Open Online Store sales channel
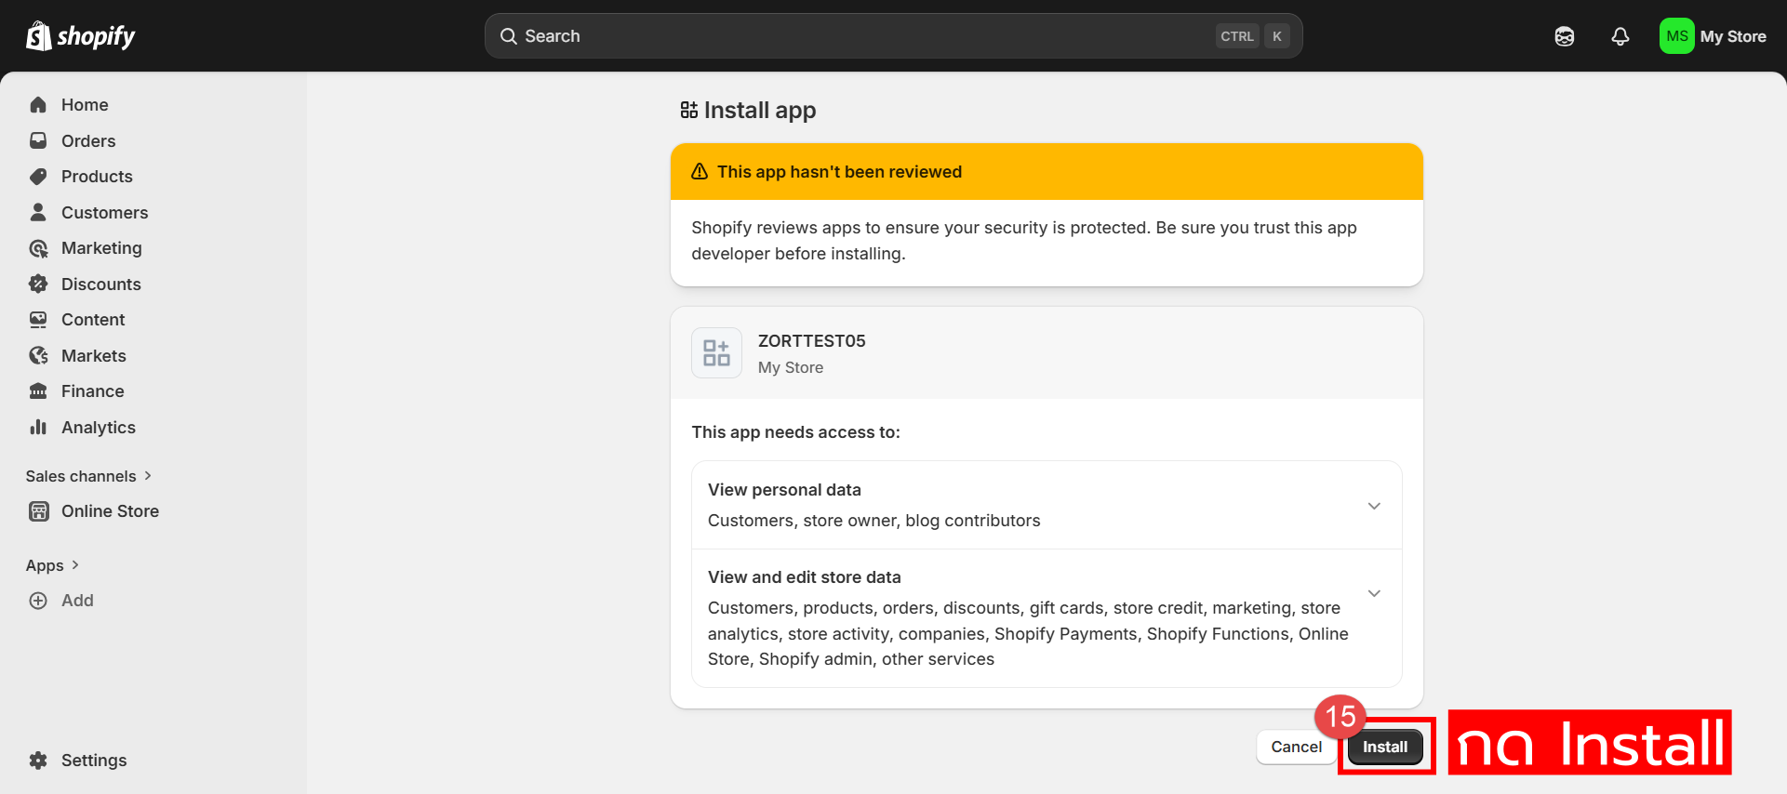1787x794 pixels. click(110, 511)
